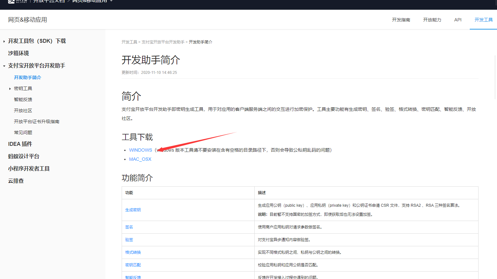Open 开发工具包（SDK）下载 sidebar item
The image size is (497, 279).
coord(37,41)
